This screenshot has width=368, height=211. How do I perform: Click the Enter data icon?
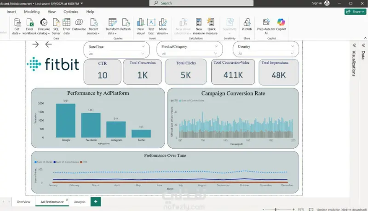(66, 22)
